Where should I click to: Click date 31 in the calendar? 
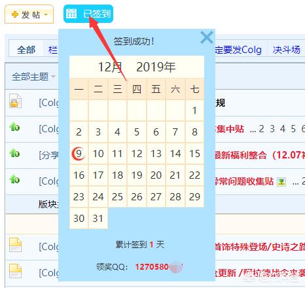tap(98, 219)
